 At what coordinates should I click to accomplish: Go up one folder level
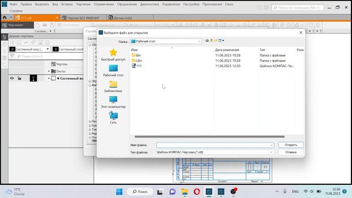click(211, 41)
